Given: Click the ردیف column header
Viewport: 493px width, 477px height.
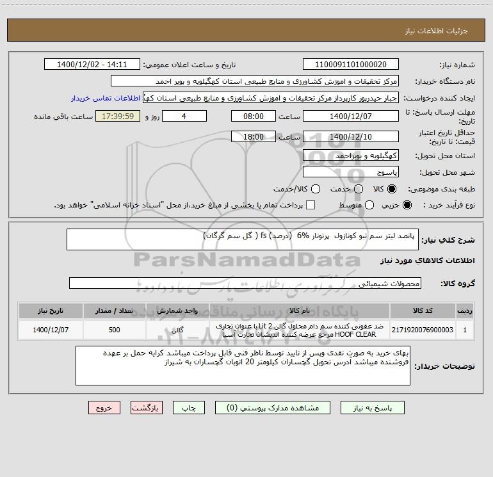Looking at the screenshot, I should (465, 311).
